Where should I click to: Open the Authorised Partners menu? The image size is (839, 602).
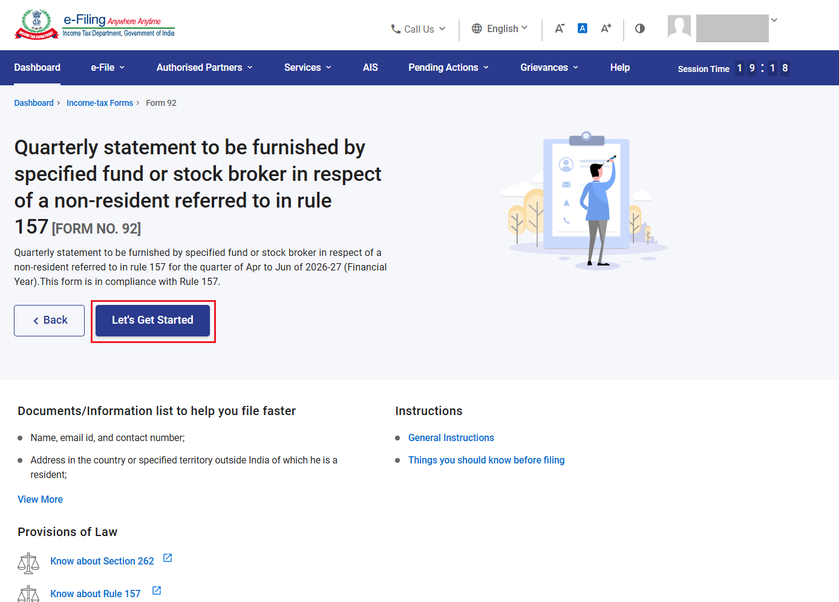click(x=204, y=68)
